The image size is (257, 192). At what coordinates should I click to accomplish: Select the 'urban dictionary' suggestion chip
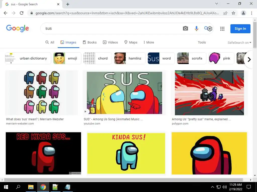[28, 58]
